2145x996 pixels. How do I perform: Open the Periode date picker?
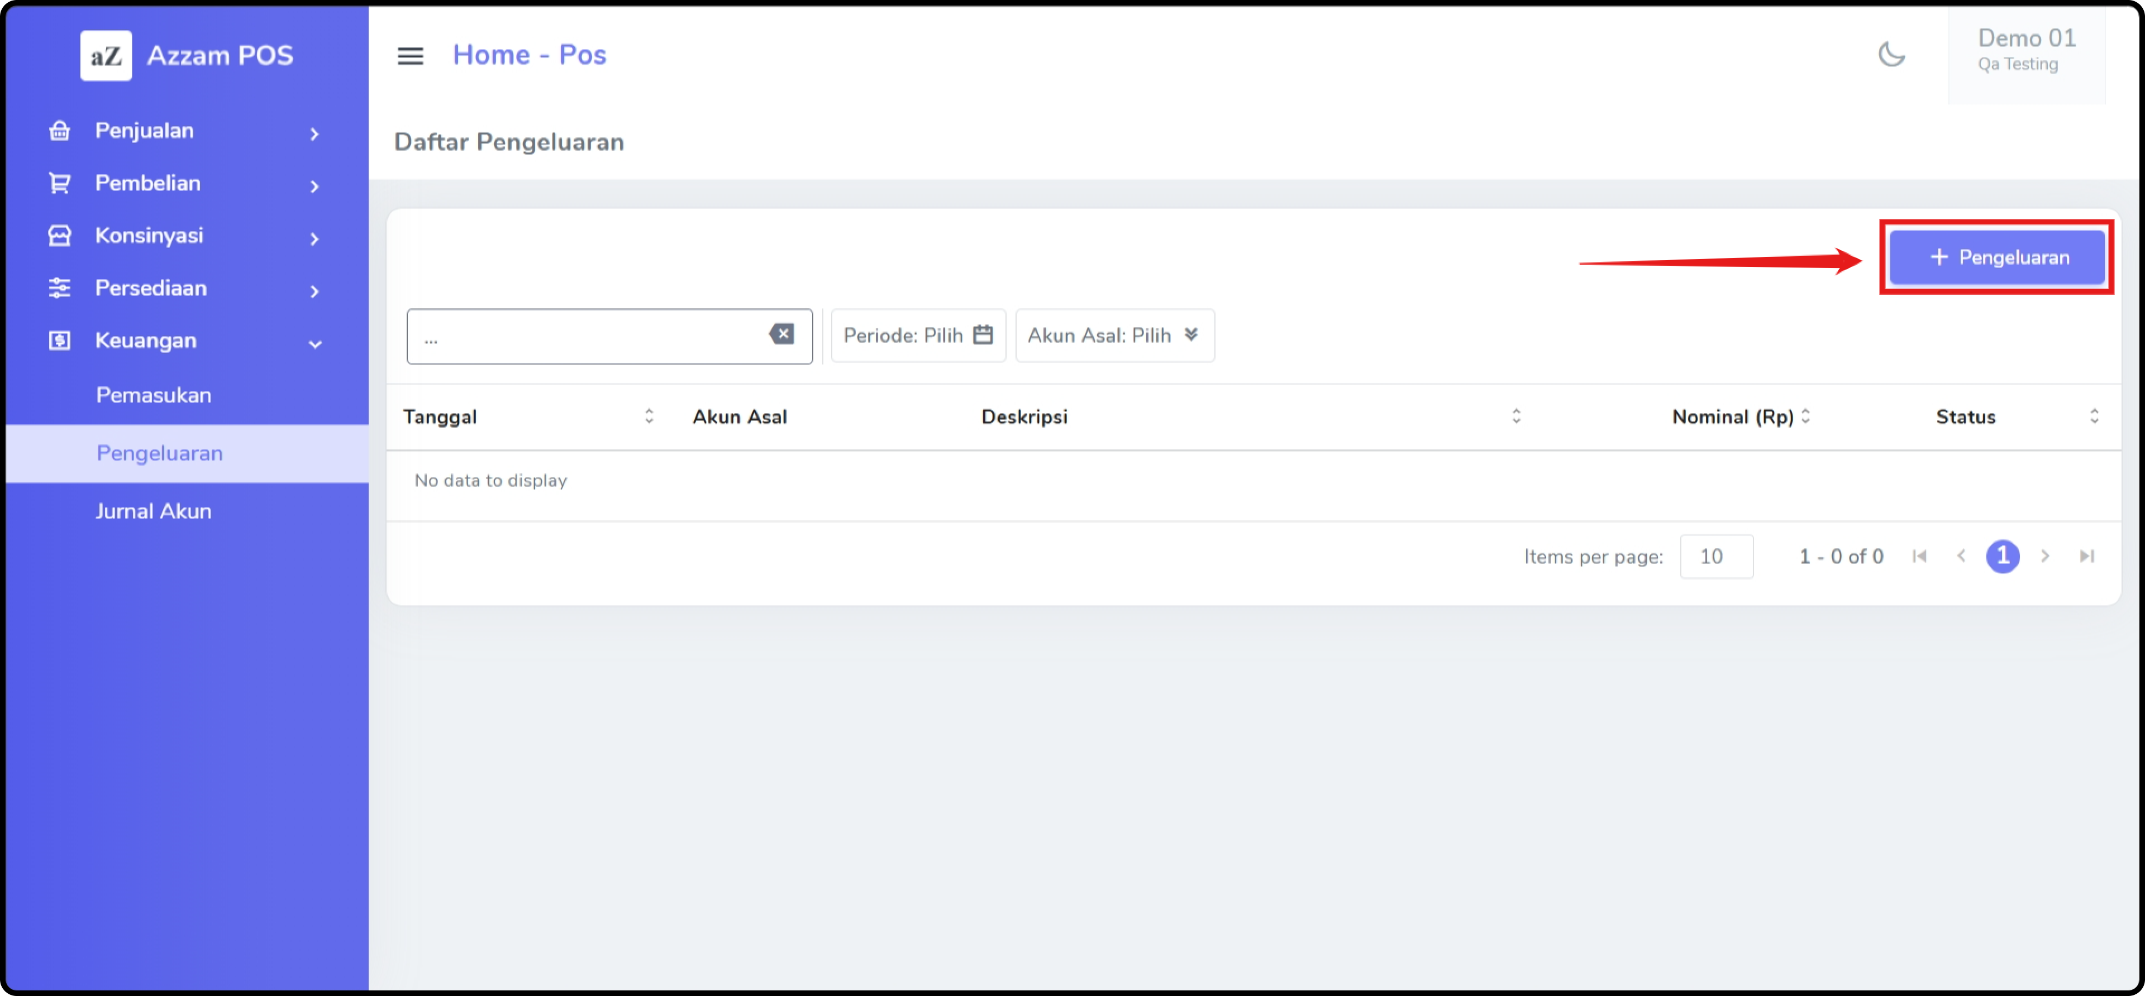(918, 336)
